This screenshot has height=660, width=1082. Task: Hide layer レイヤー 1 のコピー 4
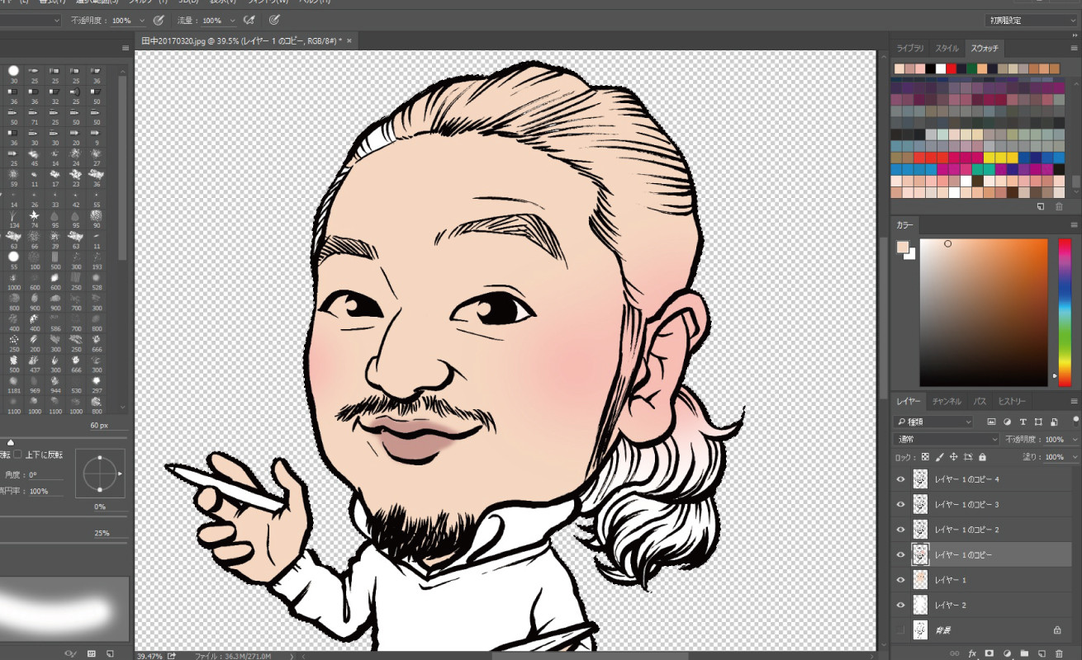pyautogui.click(x=901, y=479)
